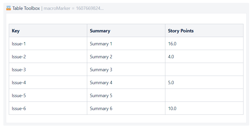Click the macroMarker parameter text
The image size is (252, 129).
coord(73,8)
